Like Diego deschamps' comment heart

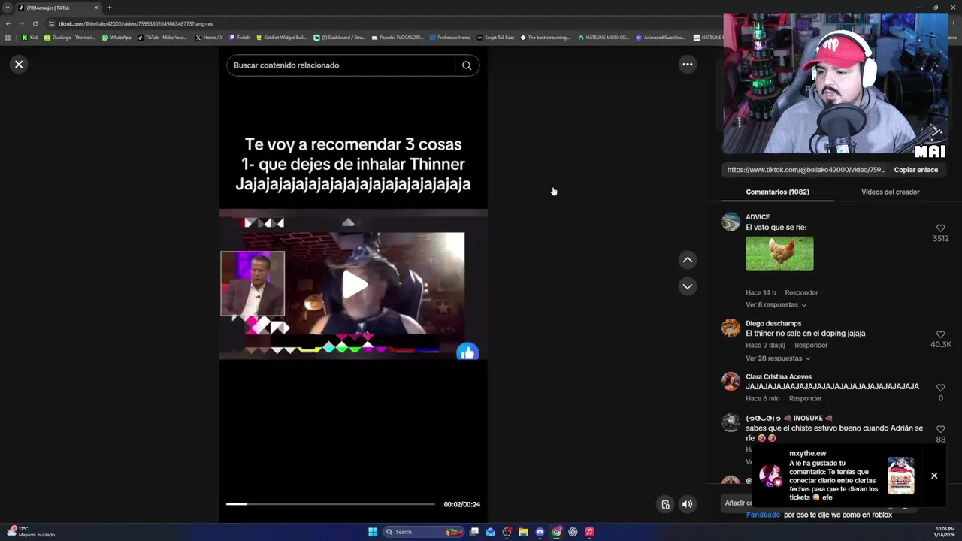point(940,334)
